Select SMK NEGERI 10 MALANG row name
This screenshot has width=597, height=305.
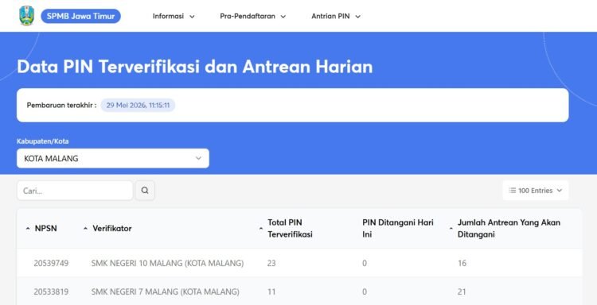pyautogui.click(x=167, y=263)
